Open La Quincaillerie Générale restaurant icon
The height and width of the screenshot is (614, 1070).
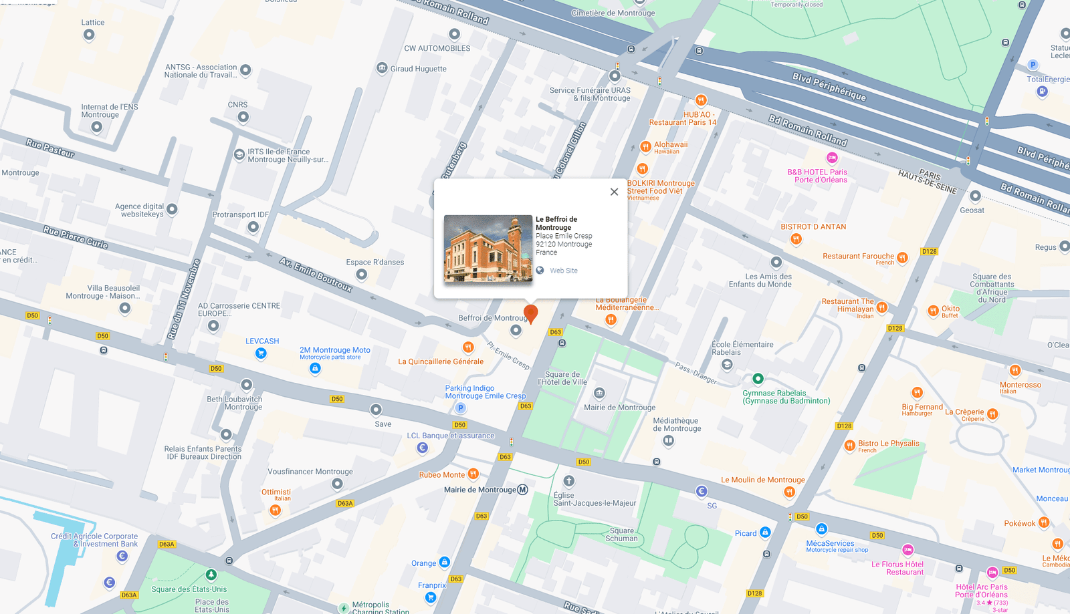tap(468, 347)
